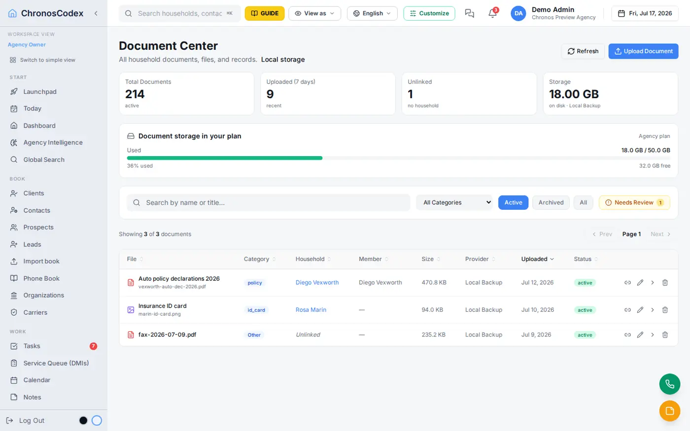The height and width of the screenshot is (431, 690).
Task: Delete the Insurance ID card document
Action: (665, 310)
